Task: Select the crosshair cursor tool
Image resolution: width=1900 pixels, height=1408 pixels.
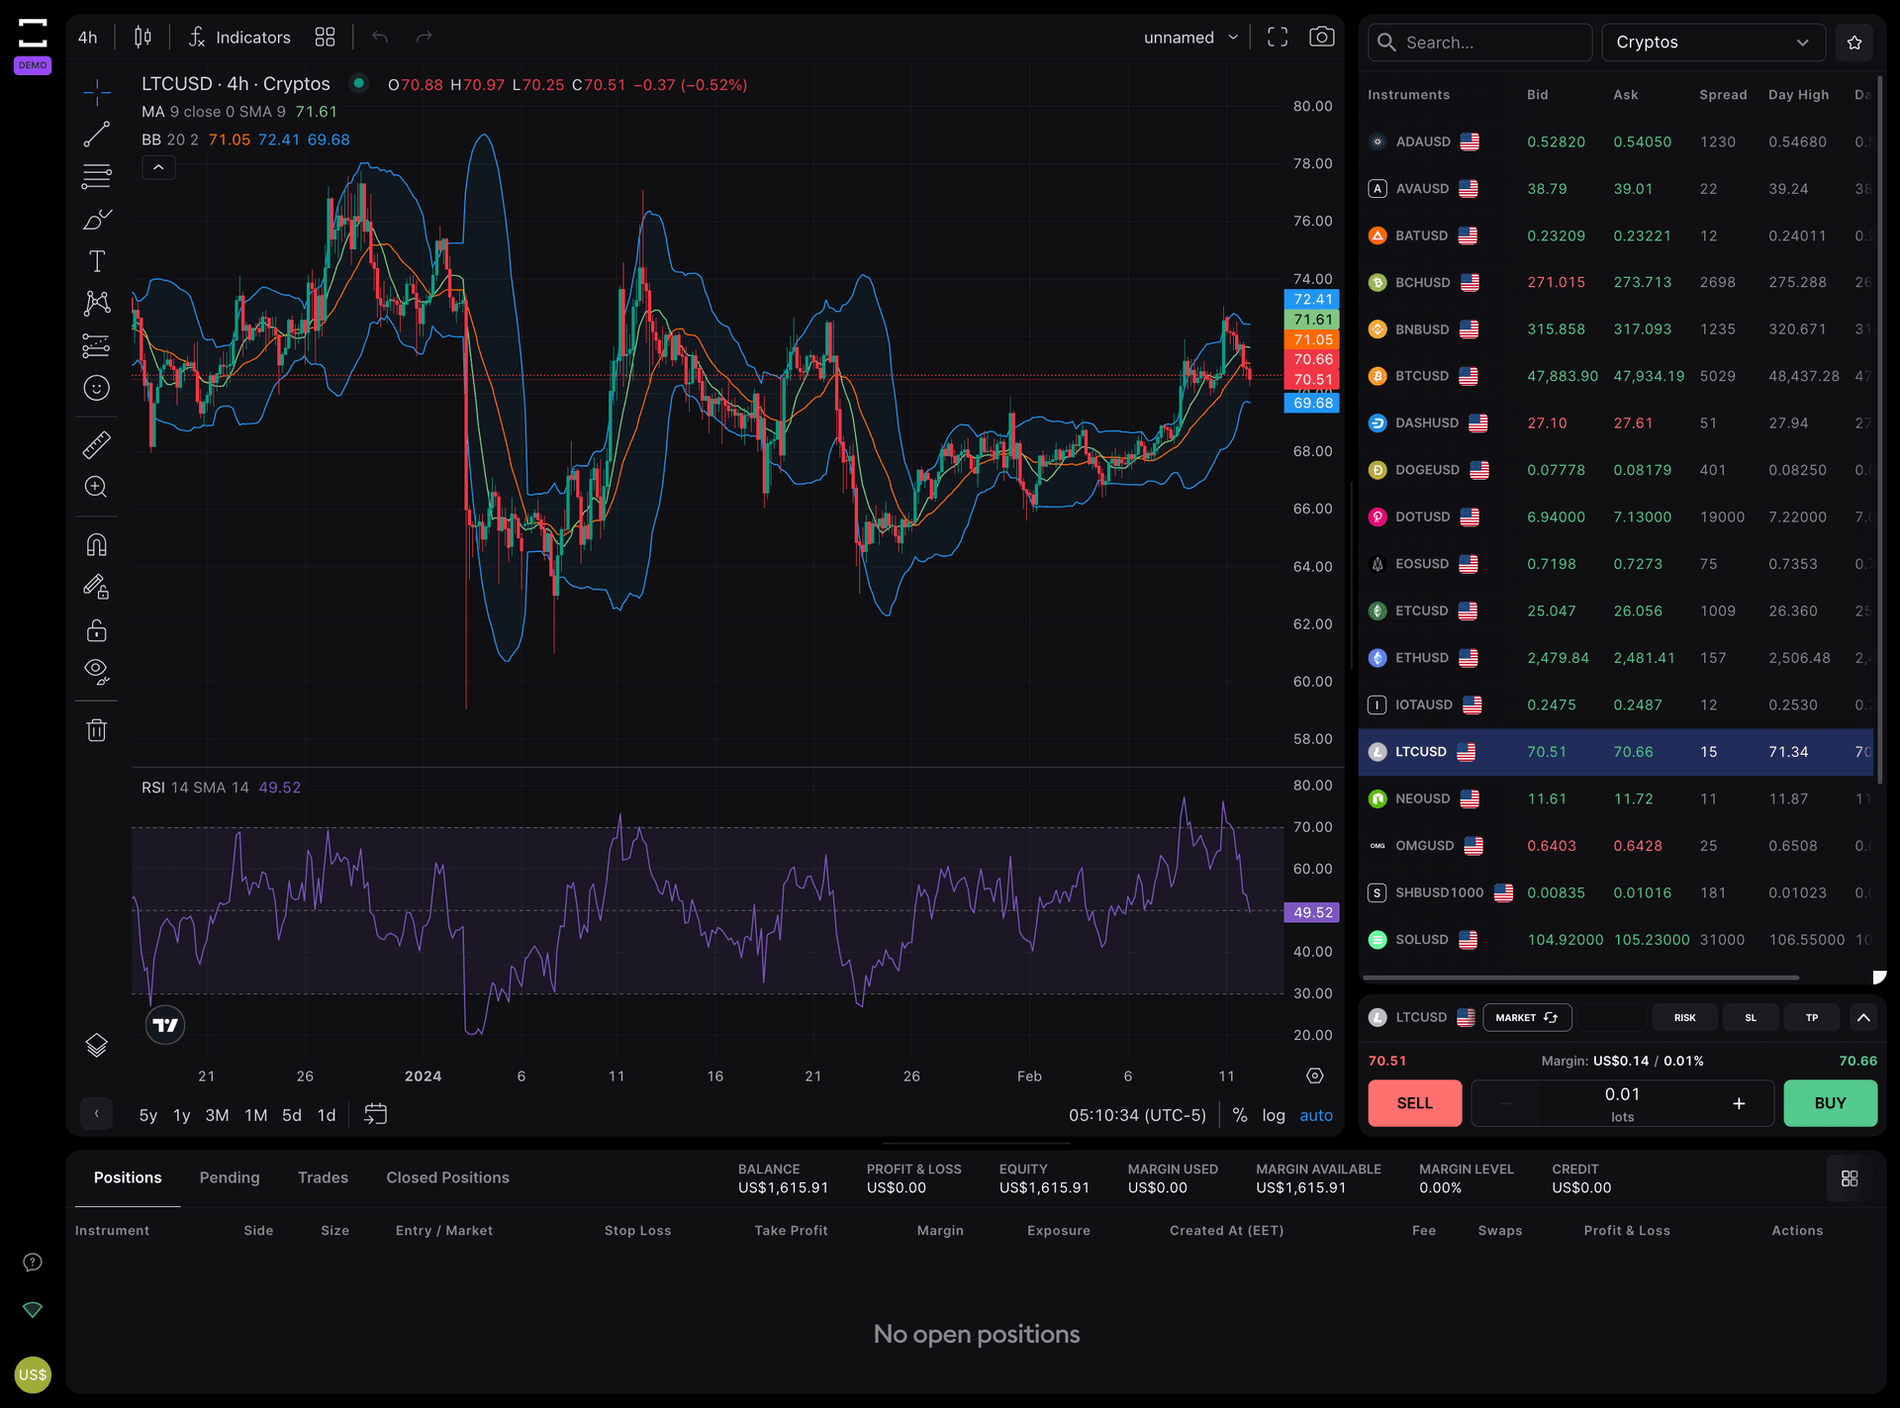Action: 96,91
